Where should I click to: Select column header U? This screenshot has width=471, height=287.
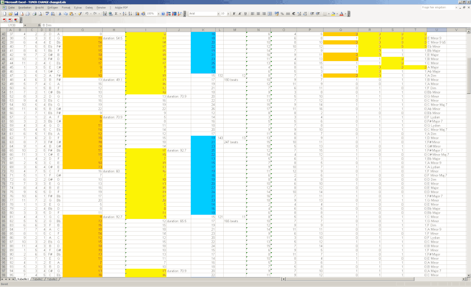(437, 30)
